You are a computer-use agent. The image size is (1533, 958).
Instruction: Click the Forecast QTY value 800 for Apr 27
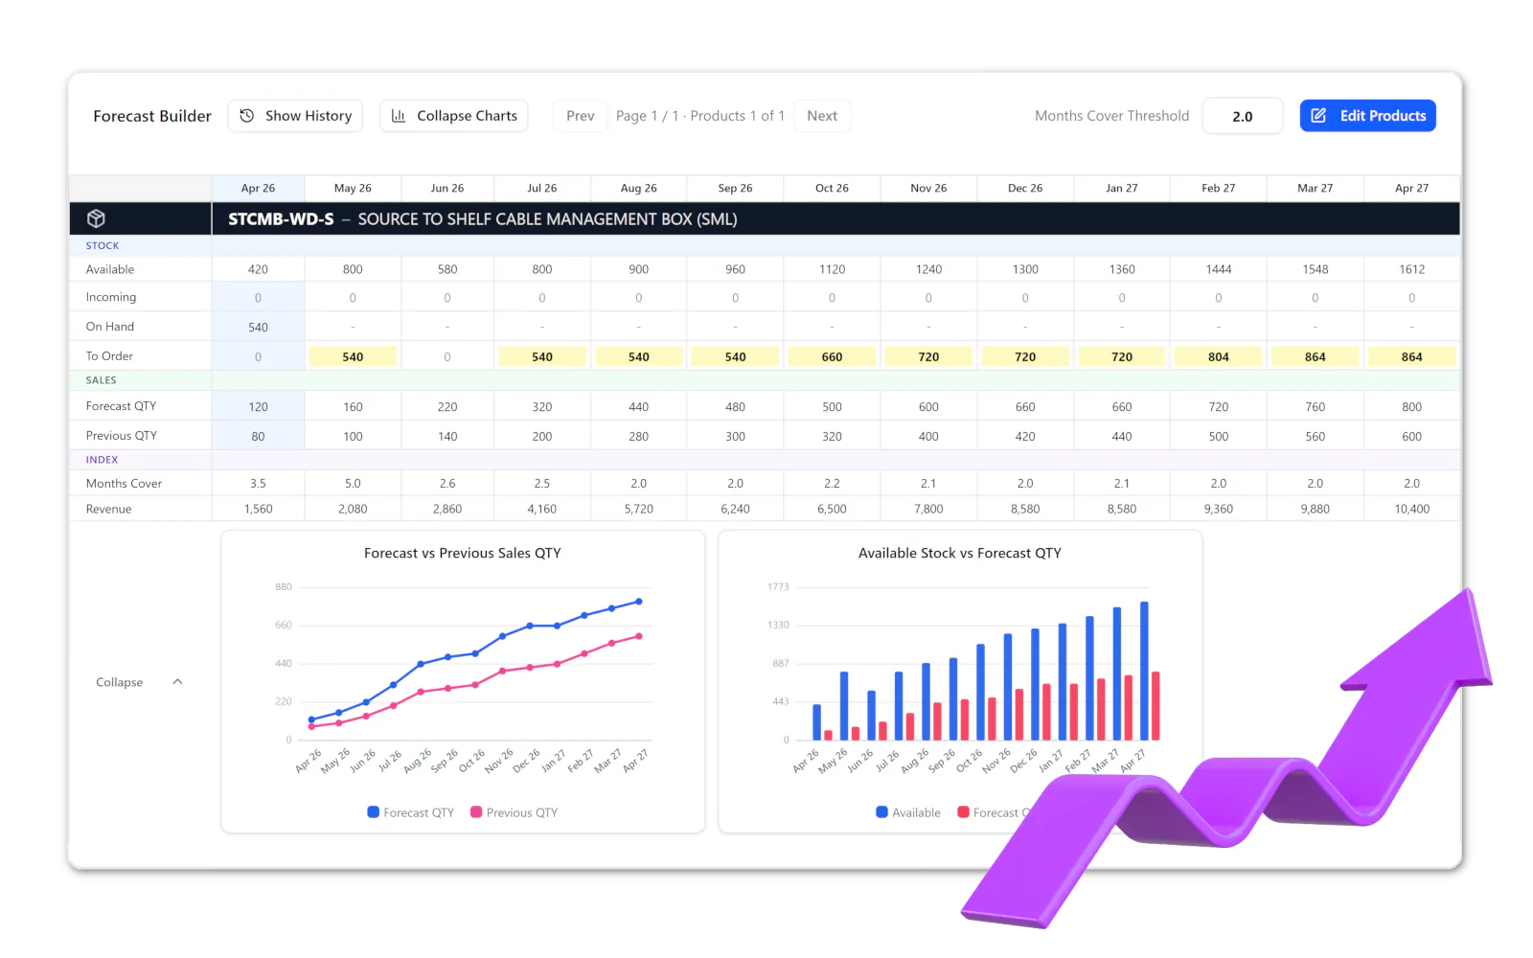pos(1411,406)
